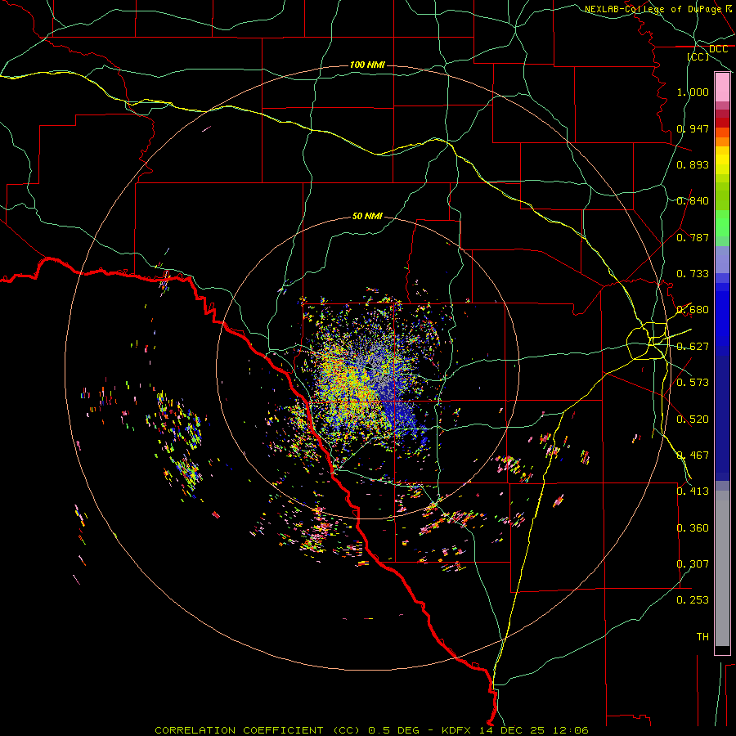736x736 pixels.
Task: Click the 100 NMI range ring label
Action: coord(367,65)
